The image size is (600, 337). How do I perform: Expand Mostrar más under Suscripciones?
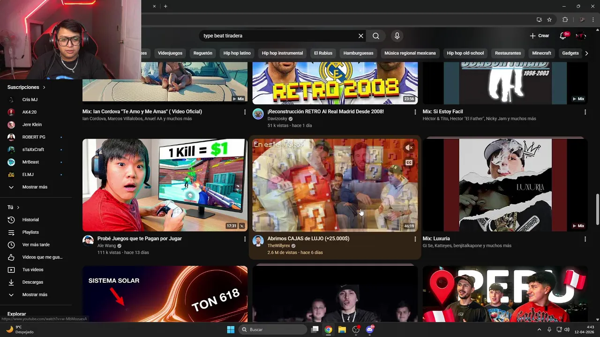[36, 187]
